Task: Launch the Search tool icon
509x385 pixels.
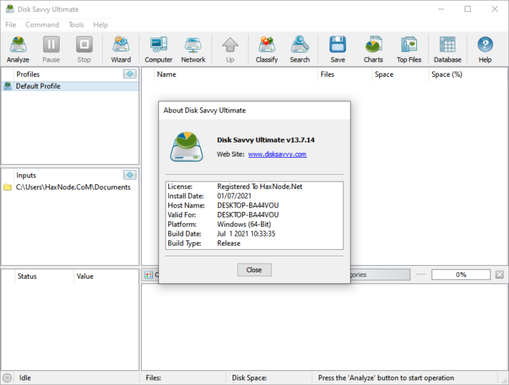Action: click(300, 49)
